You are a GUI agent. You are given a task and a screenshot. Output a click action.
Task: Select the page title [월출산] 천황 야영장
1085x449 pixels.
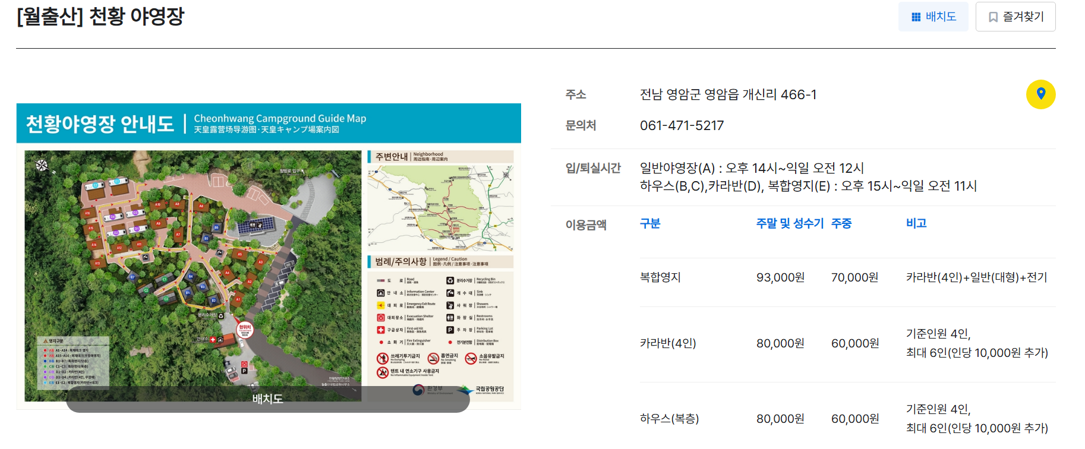(100, 16)
